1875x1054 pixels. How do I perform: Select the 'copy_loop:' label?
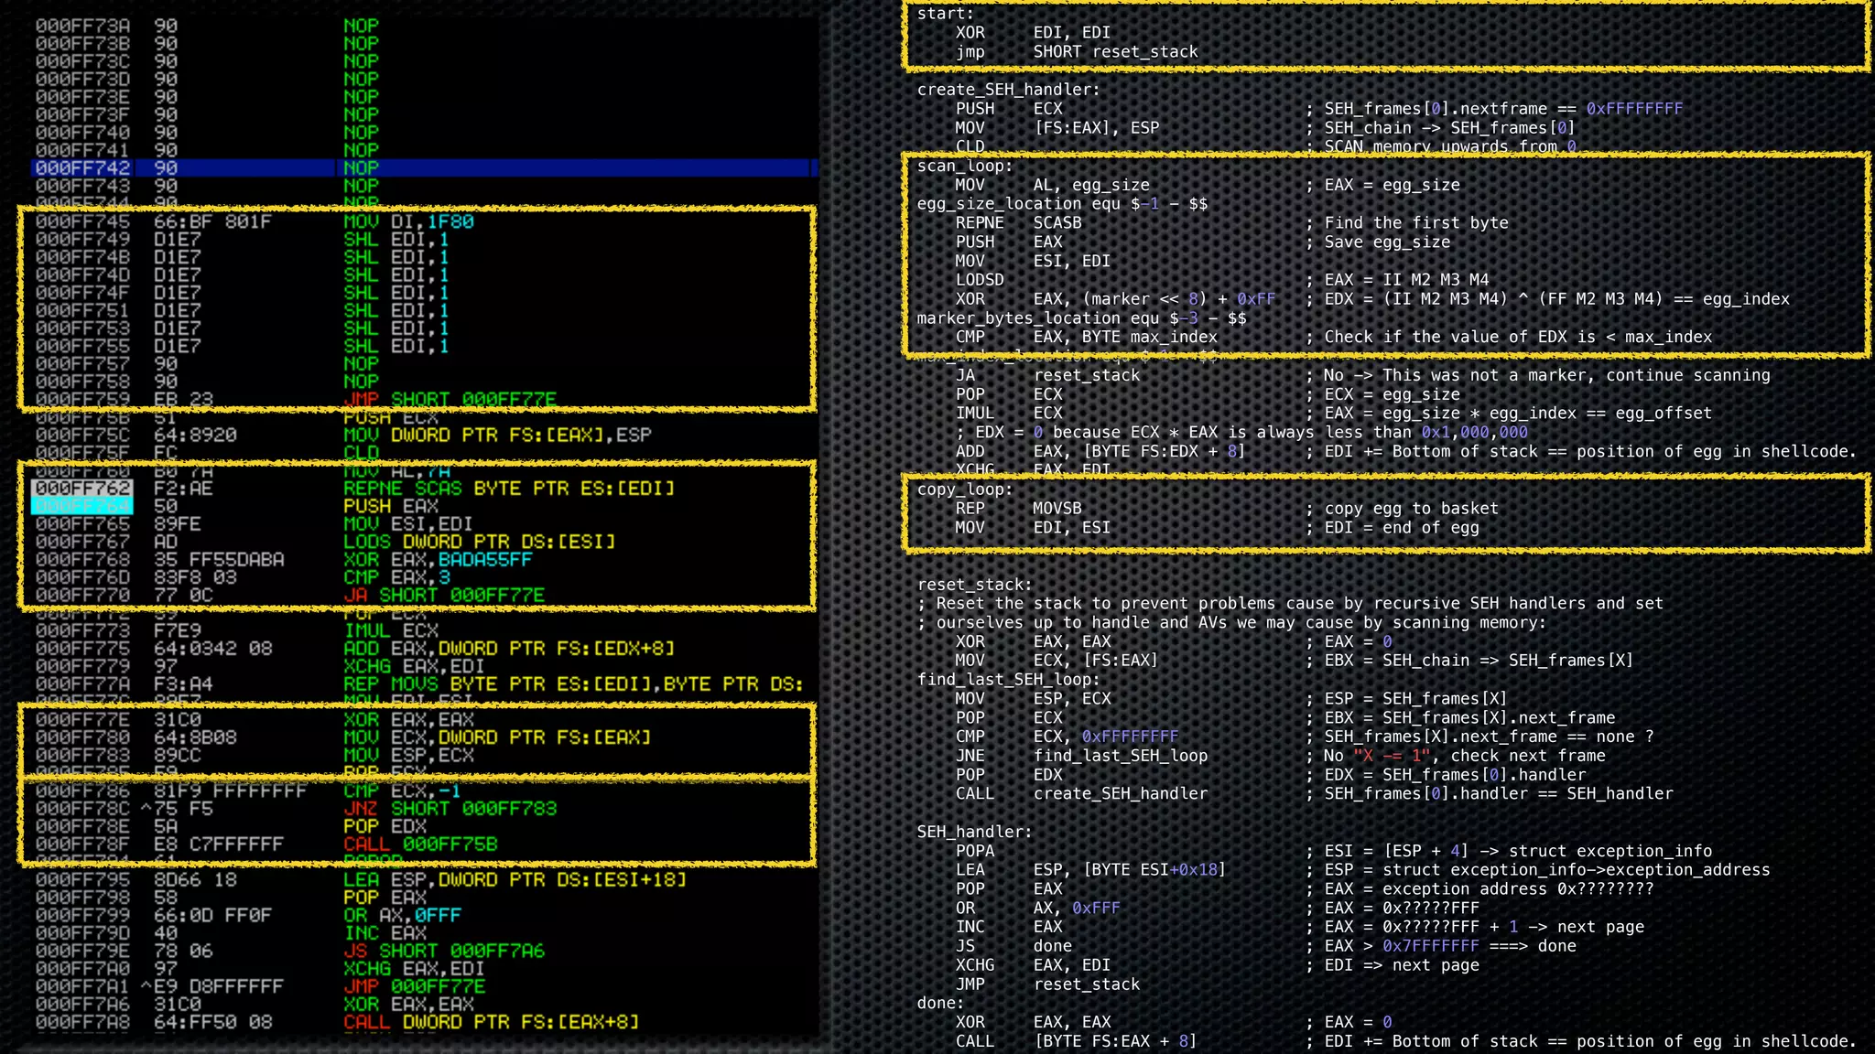(965, 489)
